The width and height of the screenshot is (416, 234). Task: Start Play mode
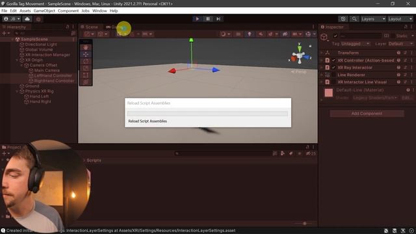click(x=197, y=19)
